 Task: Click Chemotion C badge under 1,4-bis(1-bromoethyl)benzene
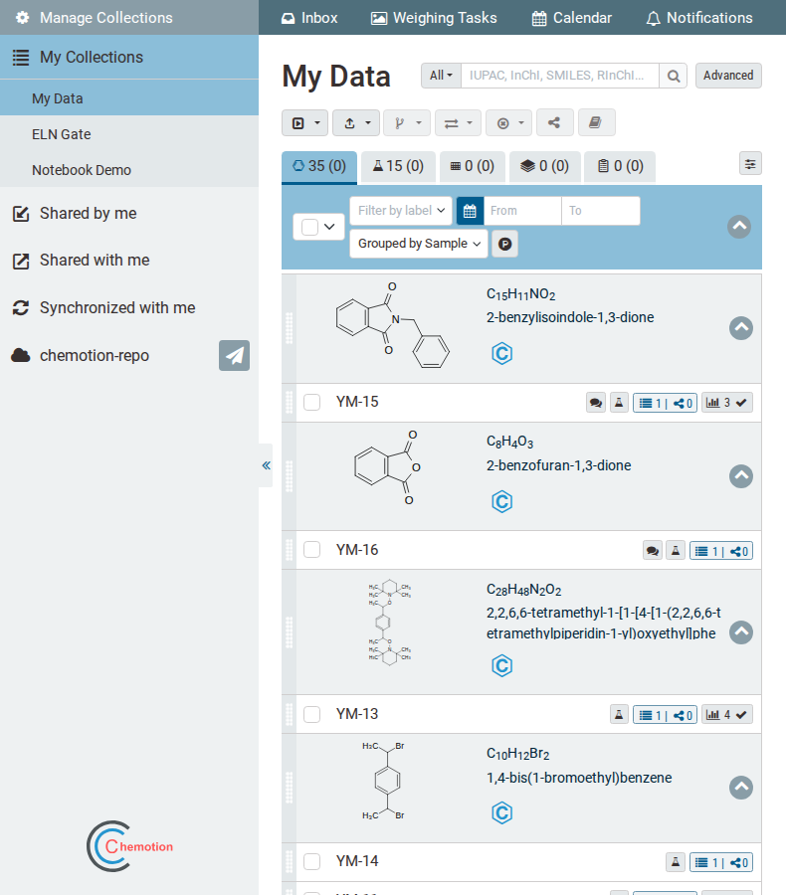click(x=501, y=812)
